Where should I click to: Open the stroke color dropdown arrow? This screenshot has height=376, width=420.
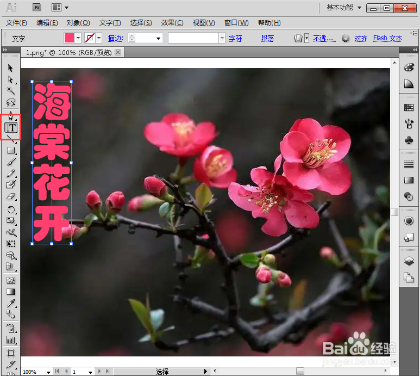[x=99, y=38]
